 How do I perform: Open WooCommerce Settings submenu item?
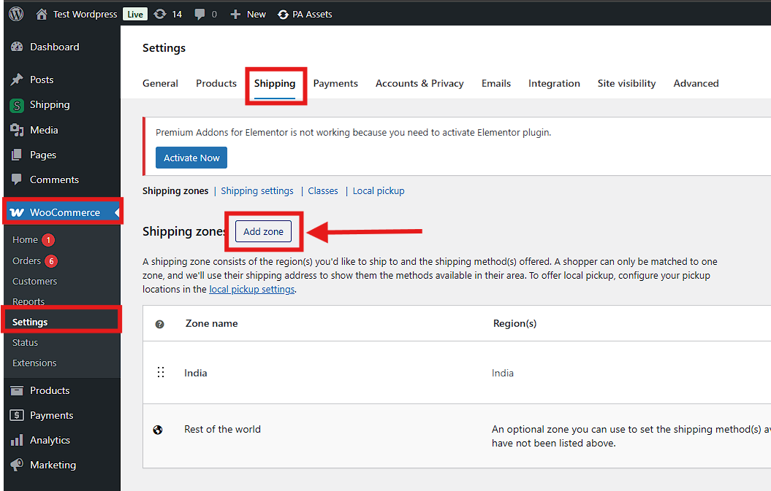click(30, 322)
